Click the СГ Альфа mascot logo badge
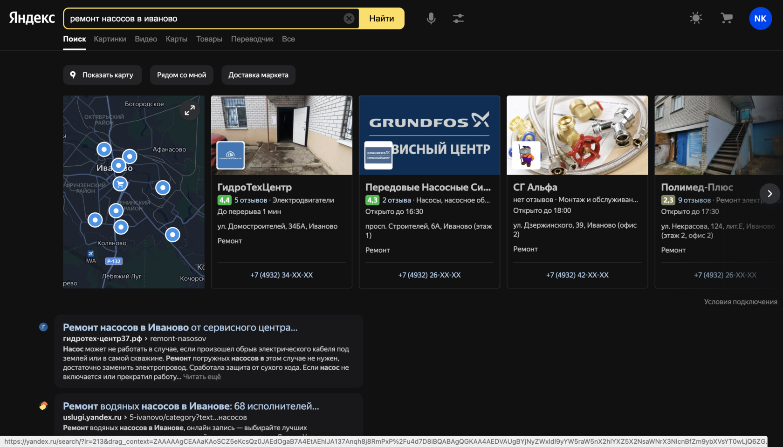The height and width of the screenshot is (447, 783). [x=526, y=155]
